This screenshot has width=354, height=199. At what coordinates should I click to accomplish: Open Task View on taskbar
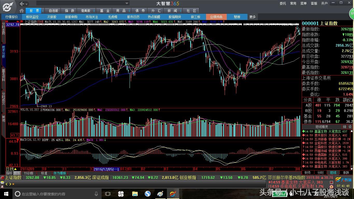click(108, 194)
